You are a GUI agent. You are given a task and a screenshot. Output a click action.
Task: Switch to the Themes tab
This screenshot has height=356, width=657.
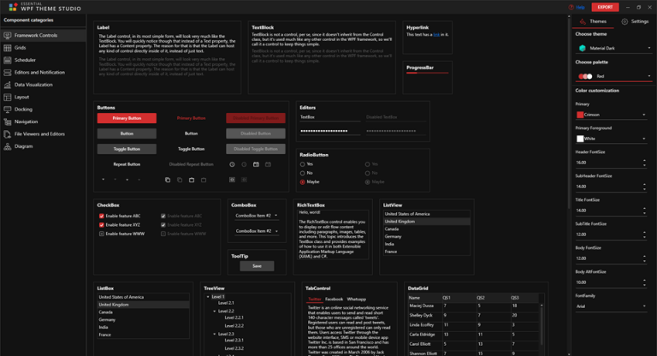[x=593, y=21]
